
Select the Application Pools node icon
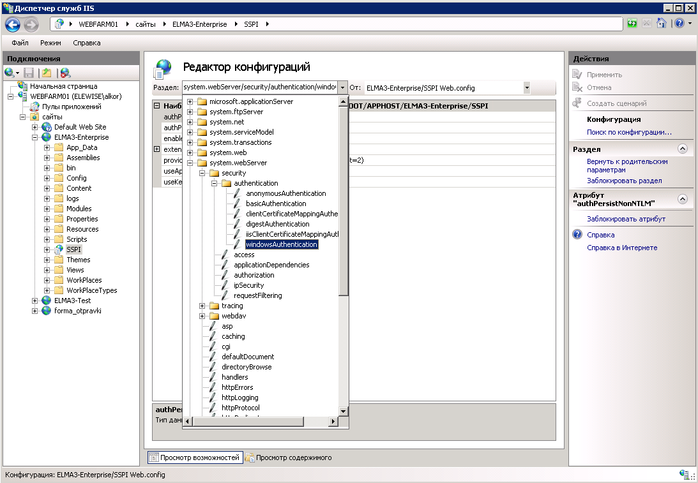[x=35, y=107]
